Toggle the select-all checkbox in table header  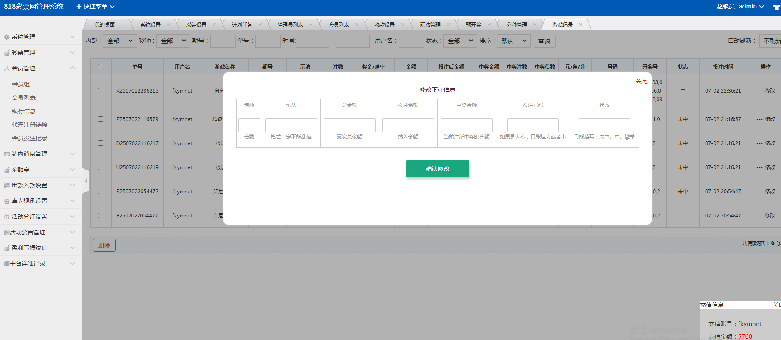click(x=100, y=67)
